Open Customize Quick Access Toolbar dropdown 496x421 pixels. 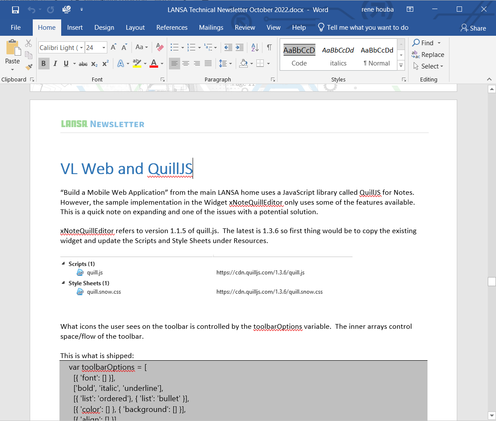(81, 10)
